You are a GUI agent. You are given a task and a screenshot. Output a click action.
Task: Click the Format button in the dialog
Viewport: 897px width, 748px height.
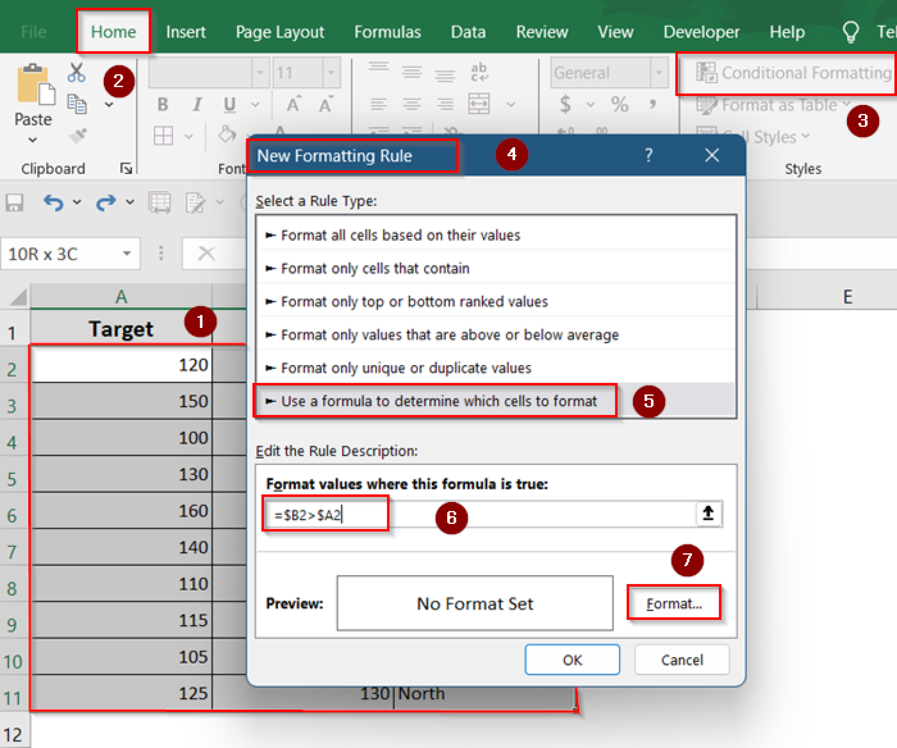[674, 603]
